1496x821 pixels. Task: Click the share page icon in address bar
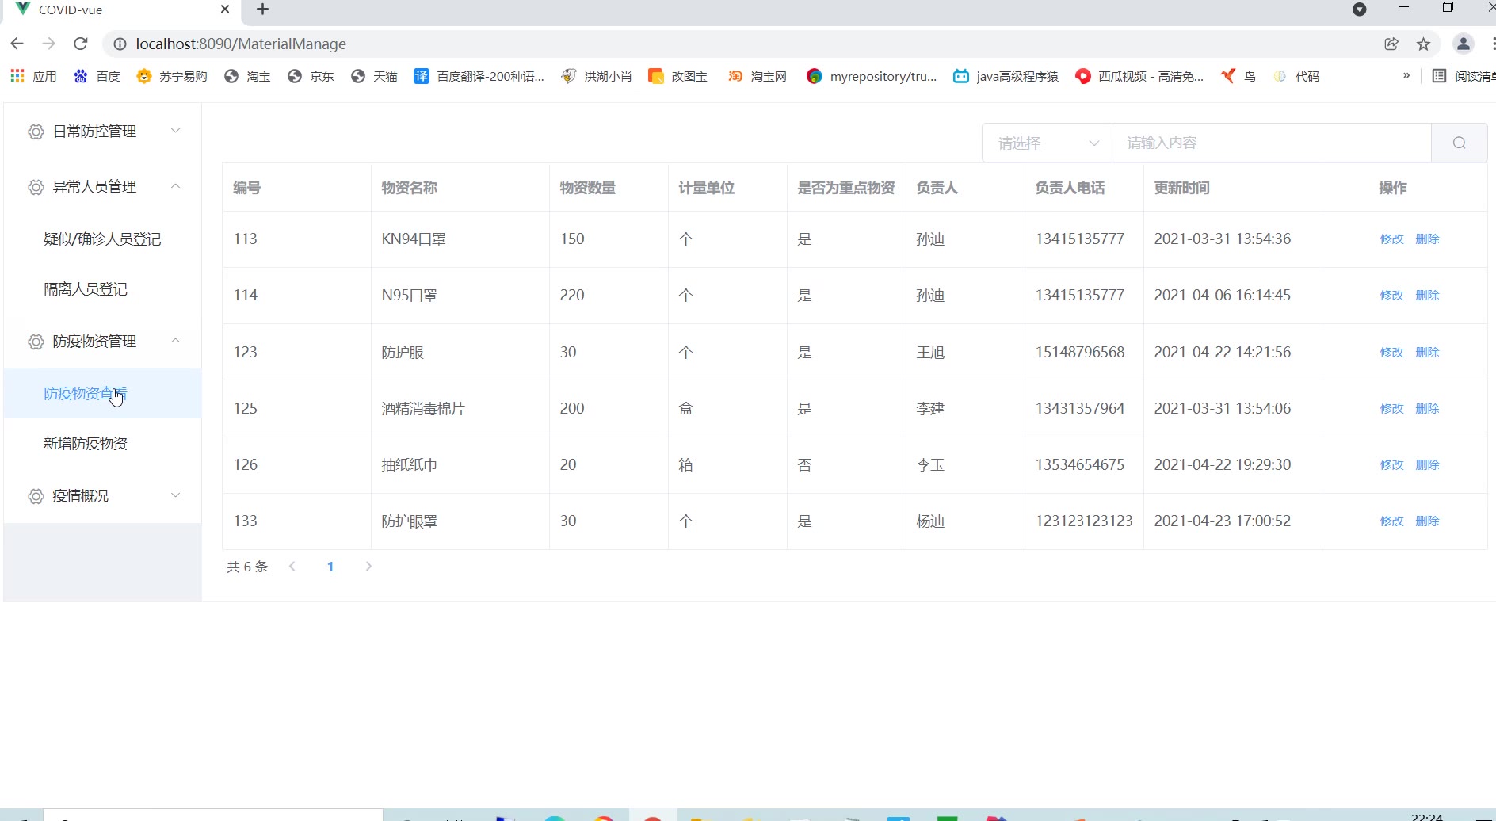pos(1391,44)
